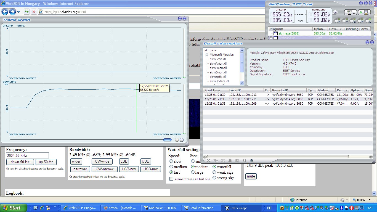Select ekrnScan.dll in module tree
Screen dimensions: 377x212
click(x=218, y=59)
